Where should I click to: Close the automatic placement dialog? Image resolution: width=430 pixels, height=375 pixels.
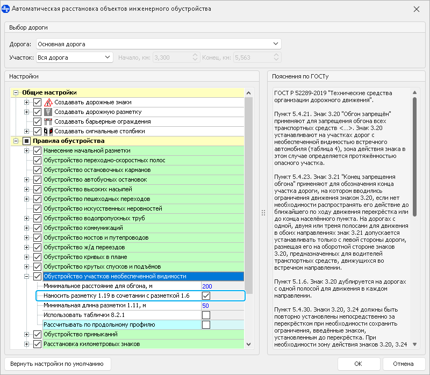pos(416,9)
